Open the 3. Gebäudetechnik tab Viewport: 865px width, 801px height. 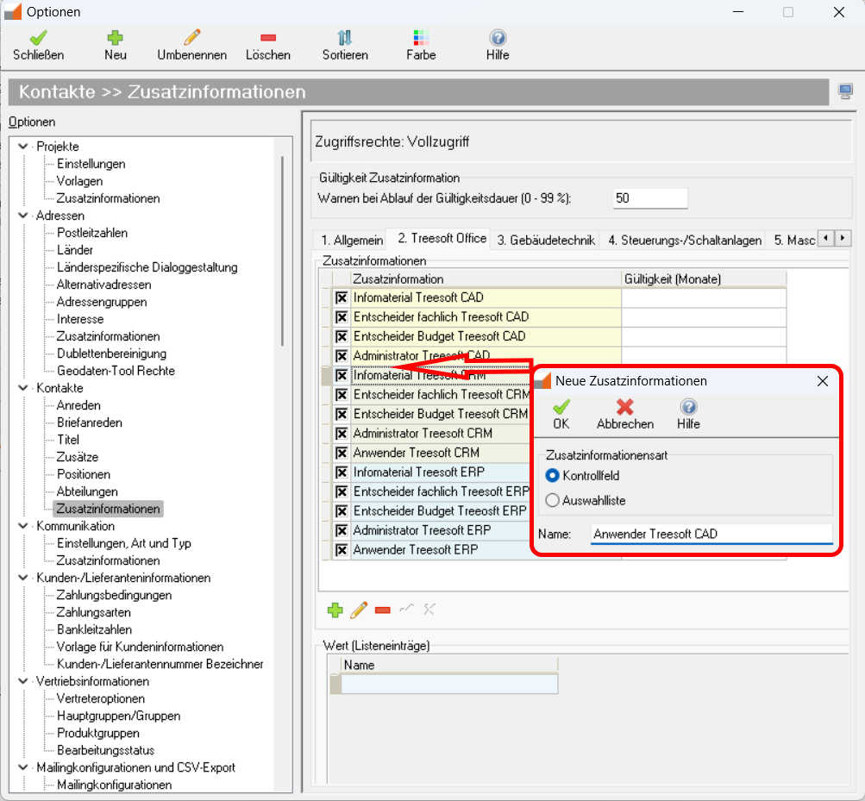pyautogui.click(x=547, y=240)
